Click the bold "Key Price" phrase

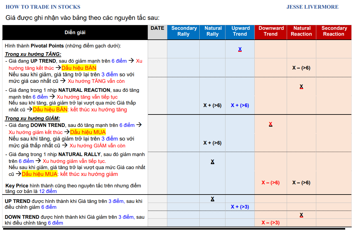(x=17, y=186)
